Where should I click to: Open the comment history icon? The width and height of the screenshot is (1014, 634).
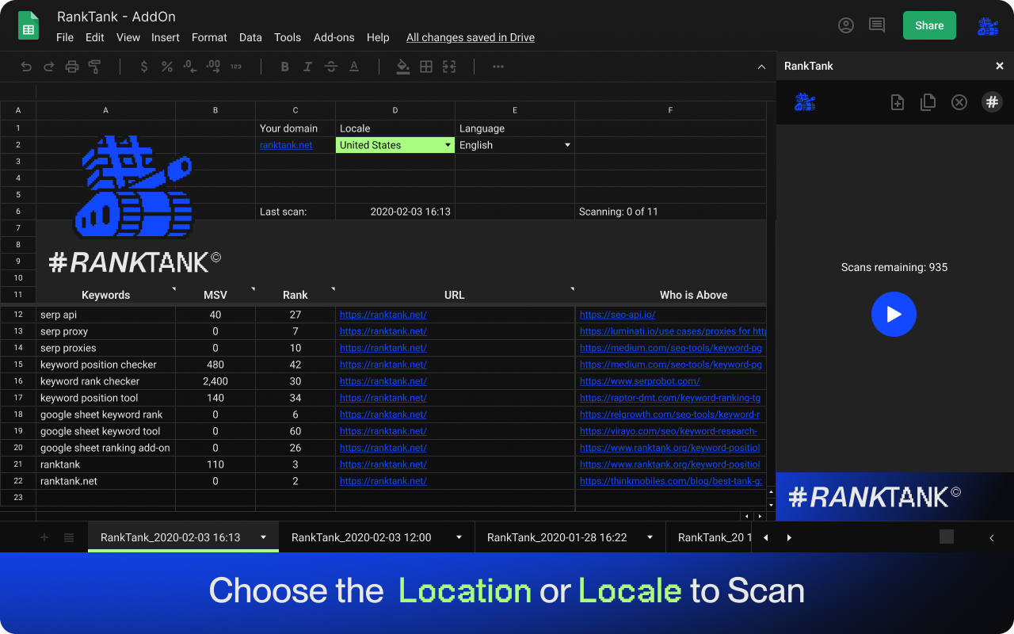click(877, 25)
